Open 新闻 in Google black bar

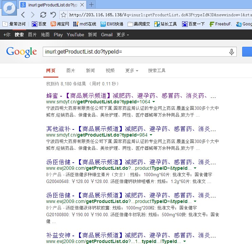pyautogui.click(x=92, y=35)
